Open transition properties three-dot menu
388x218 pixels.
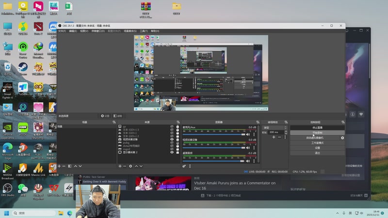[x=285, y=137]
